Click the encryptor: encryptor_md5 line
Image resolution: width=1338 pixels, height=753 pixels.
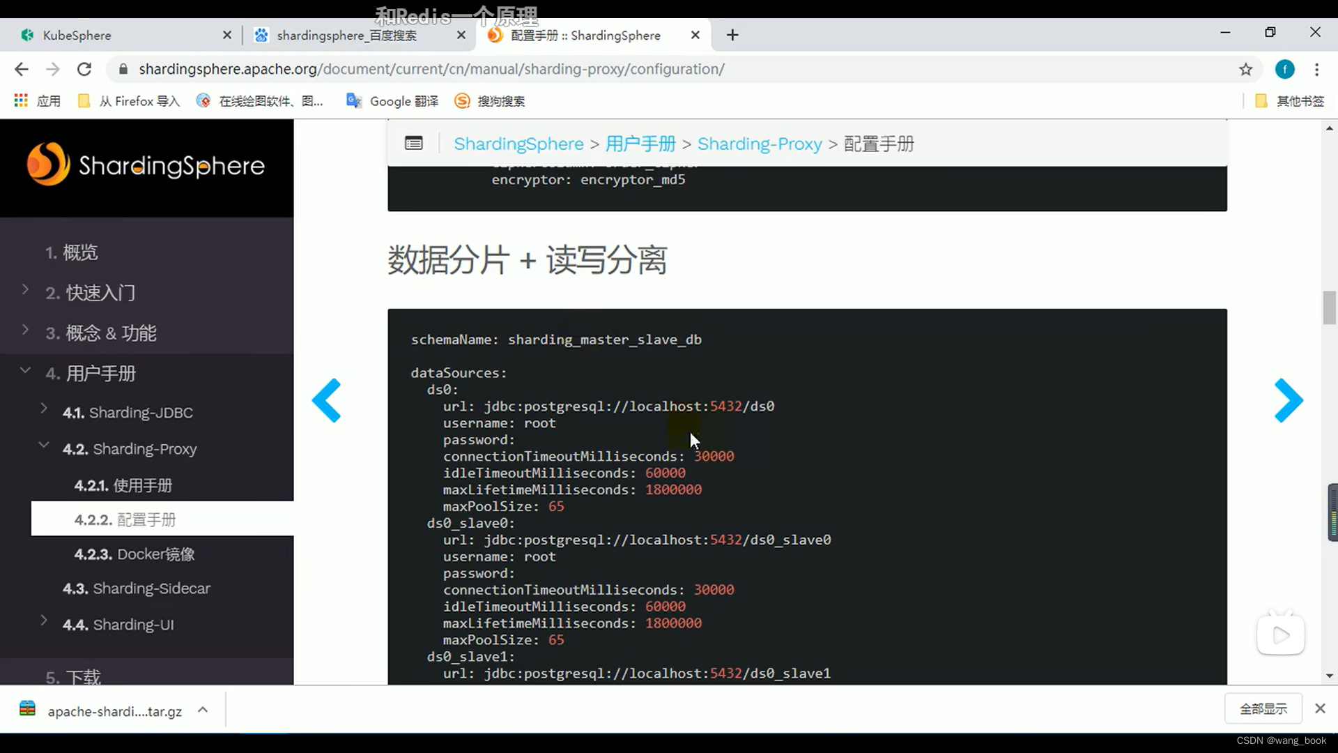tap(589, 180)
